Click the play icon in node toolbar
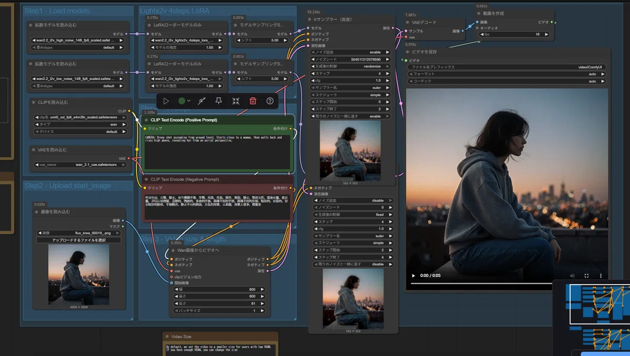 [x=166, y=101]
